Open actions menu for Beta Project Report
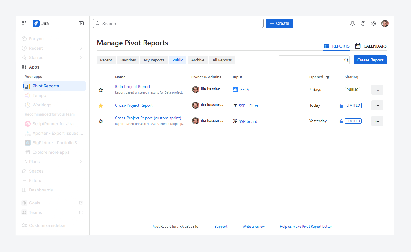Viewport: 411px width, 252px height. (377, 90)
